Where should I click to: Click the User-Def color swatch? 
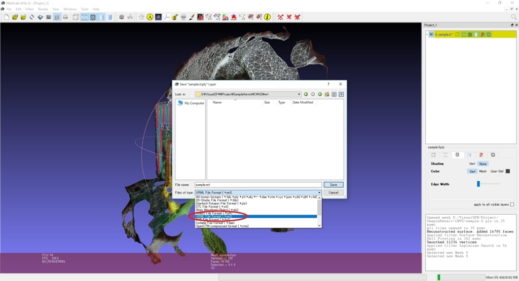(508, 171)
